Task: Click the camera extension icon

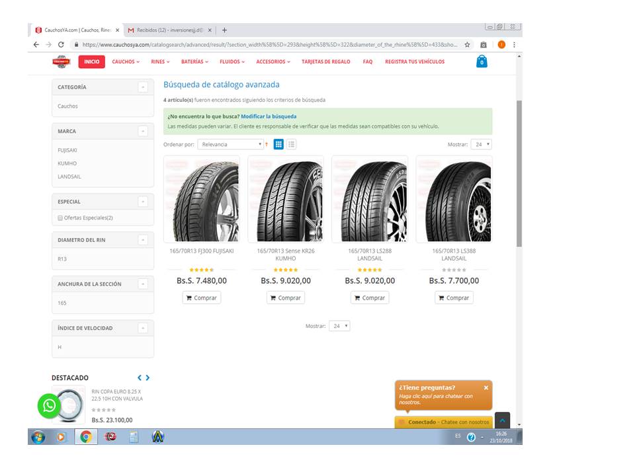Action: point(483,44)
